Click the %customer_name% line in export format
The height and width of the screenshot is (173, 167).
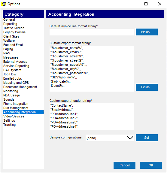67,48
